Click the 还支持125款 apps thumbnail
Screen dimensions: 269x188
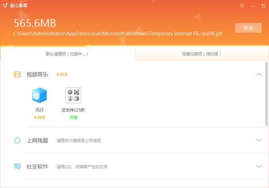click(73, 95)
